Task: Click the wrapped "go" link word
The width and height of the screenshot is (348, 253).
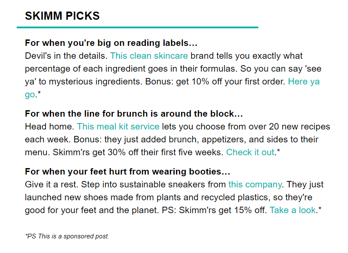Action: [x=30, y=95]
